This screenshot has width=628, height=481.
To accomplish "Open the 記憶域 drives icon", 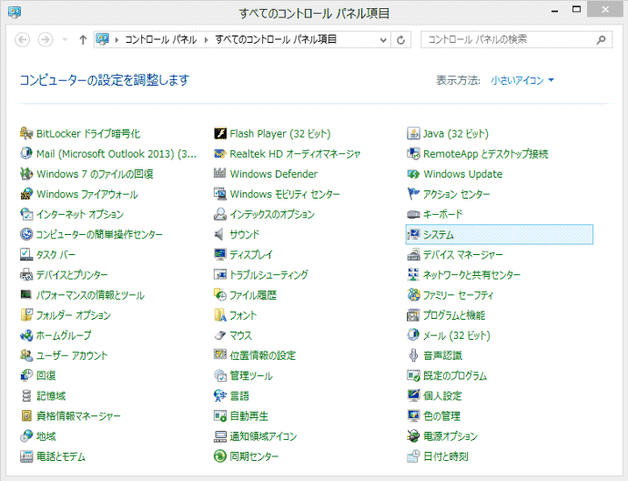I will pos(26,395).
